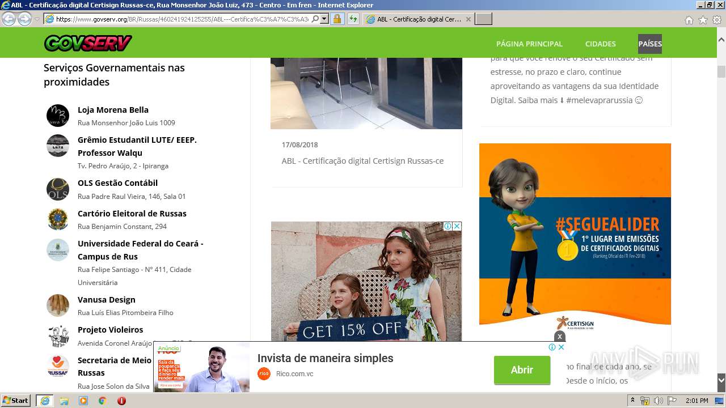Click the volume speaker tray icon

(x=659, y=401)
